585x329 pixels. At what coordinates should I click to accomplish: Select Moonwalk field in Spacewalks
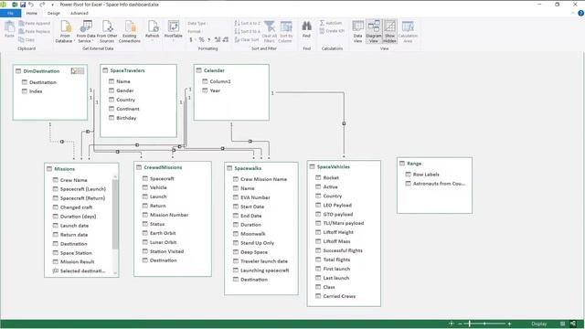[x=250, y=234]
